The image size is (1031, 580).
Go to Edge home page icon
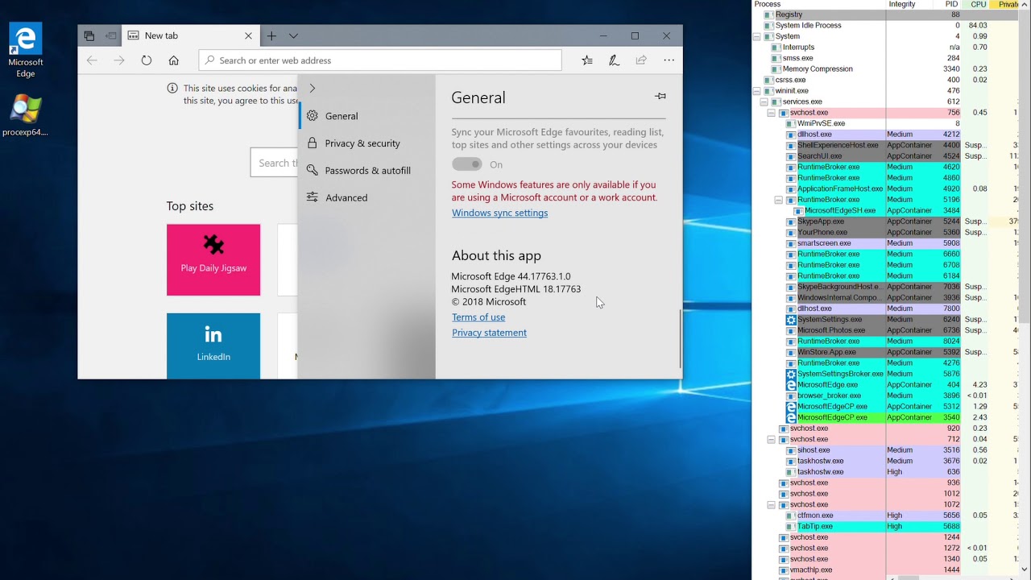coord(173,60)
